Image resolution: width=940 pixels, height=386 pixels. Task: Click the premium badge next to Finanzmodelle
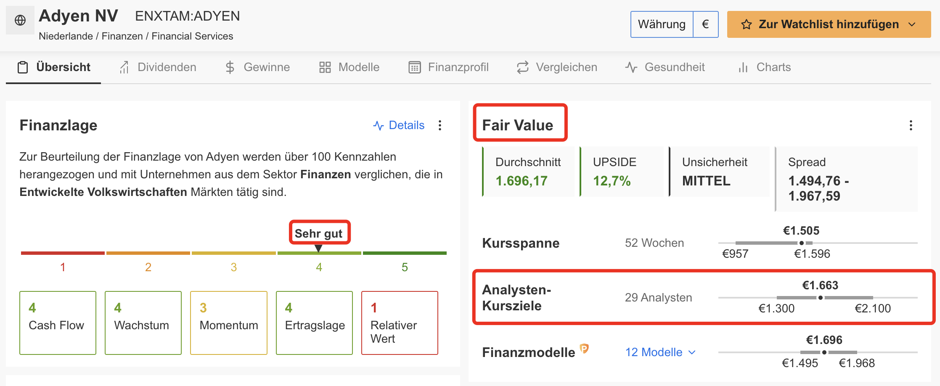[584, 349]
